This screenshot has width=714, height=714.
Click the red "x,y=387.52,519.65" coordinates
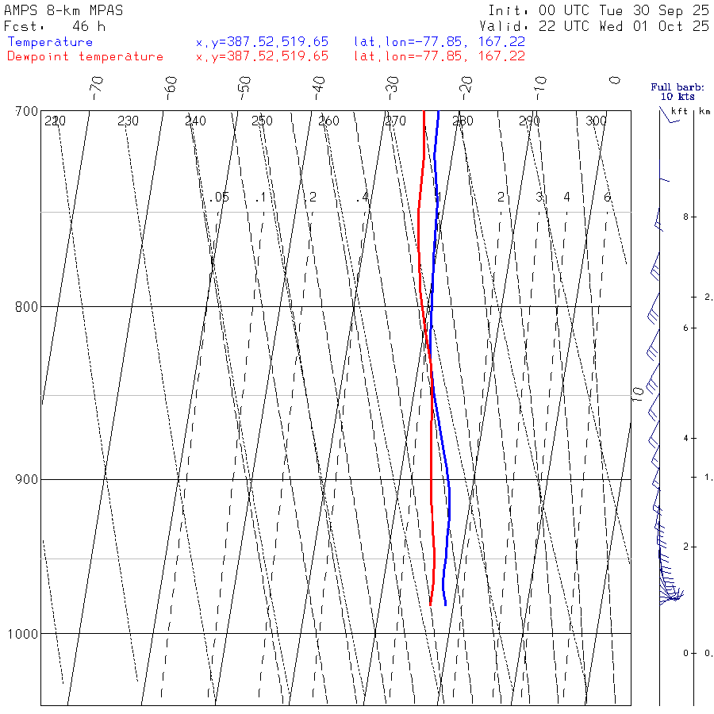[x=263, y=56]
